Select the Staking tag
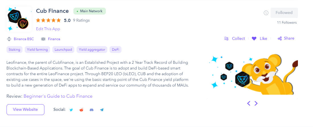313x127 pixels. point(15,50)
